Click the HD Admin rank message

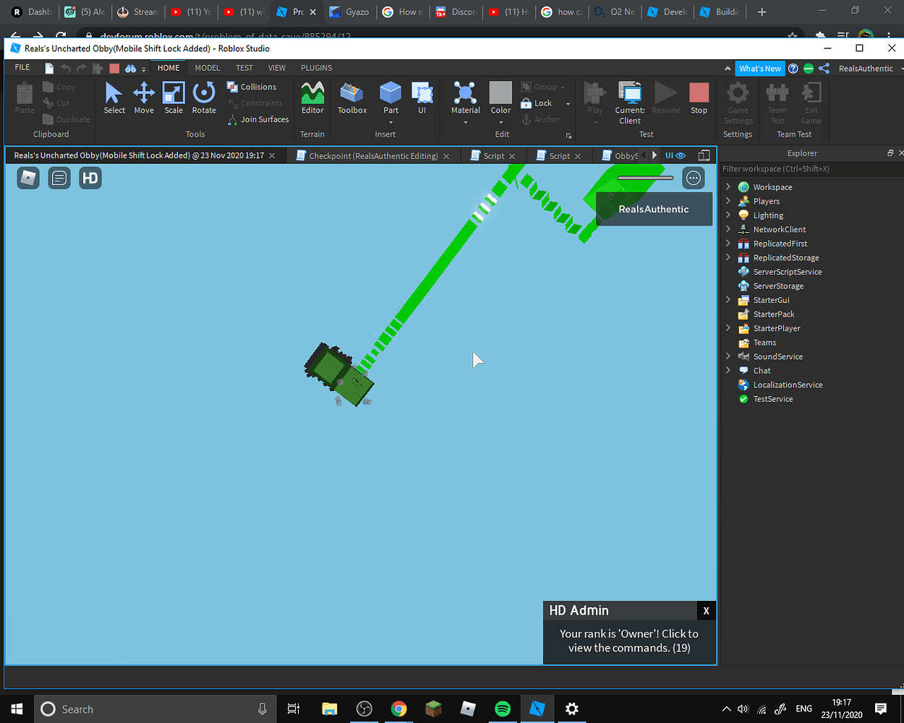pos(629,641)
